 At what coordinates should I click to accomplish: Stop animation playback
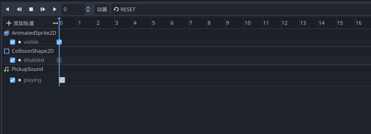click(31, 9)
